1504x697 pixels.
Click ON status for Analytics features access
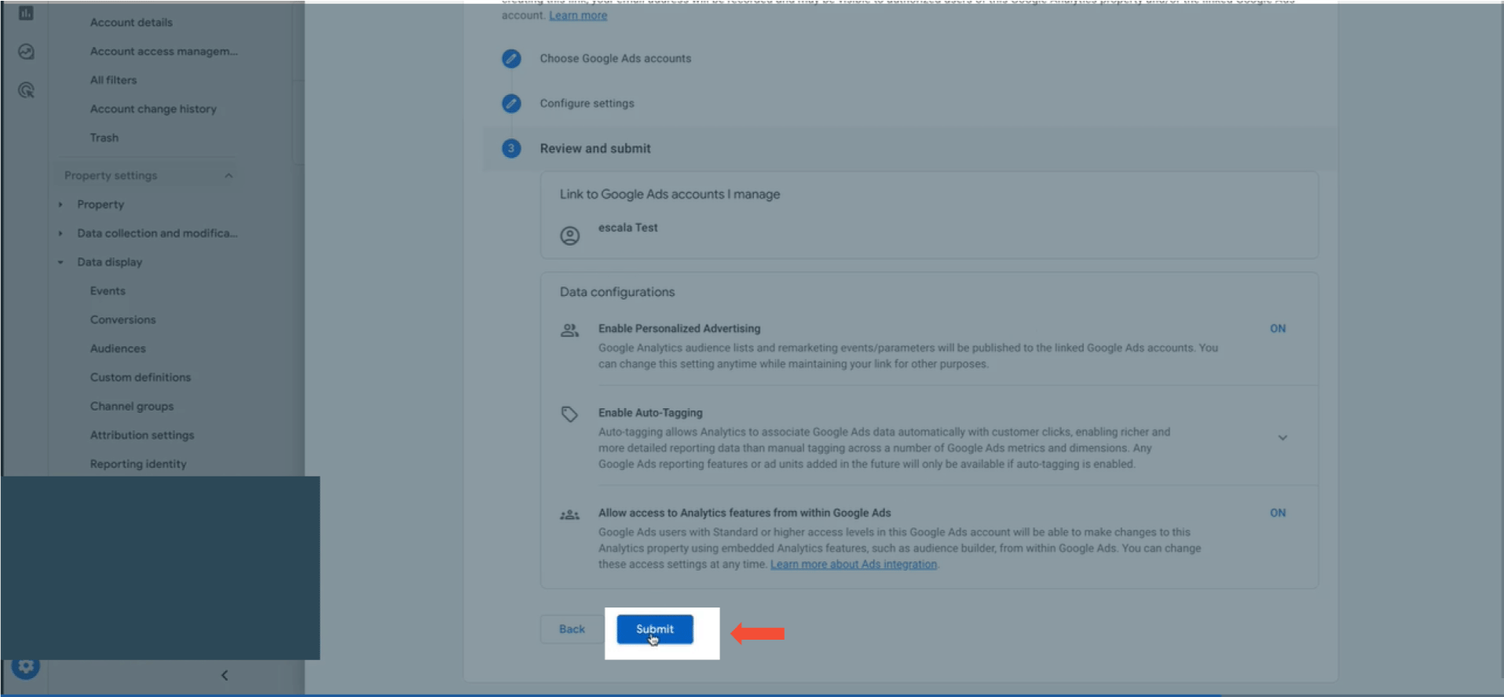pos(1278,513)
